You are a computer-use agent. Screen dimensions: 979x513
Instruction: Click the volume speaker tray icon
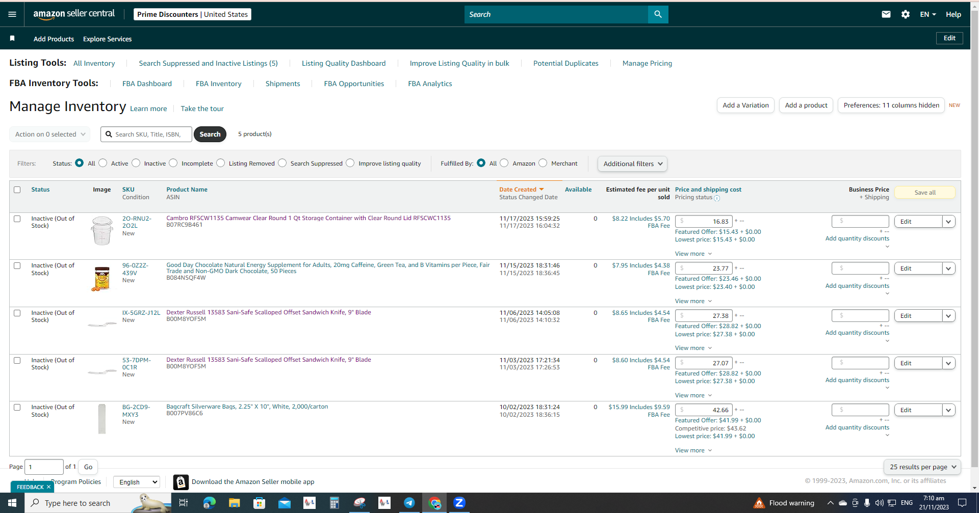point(879,503)
